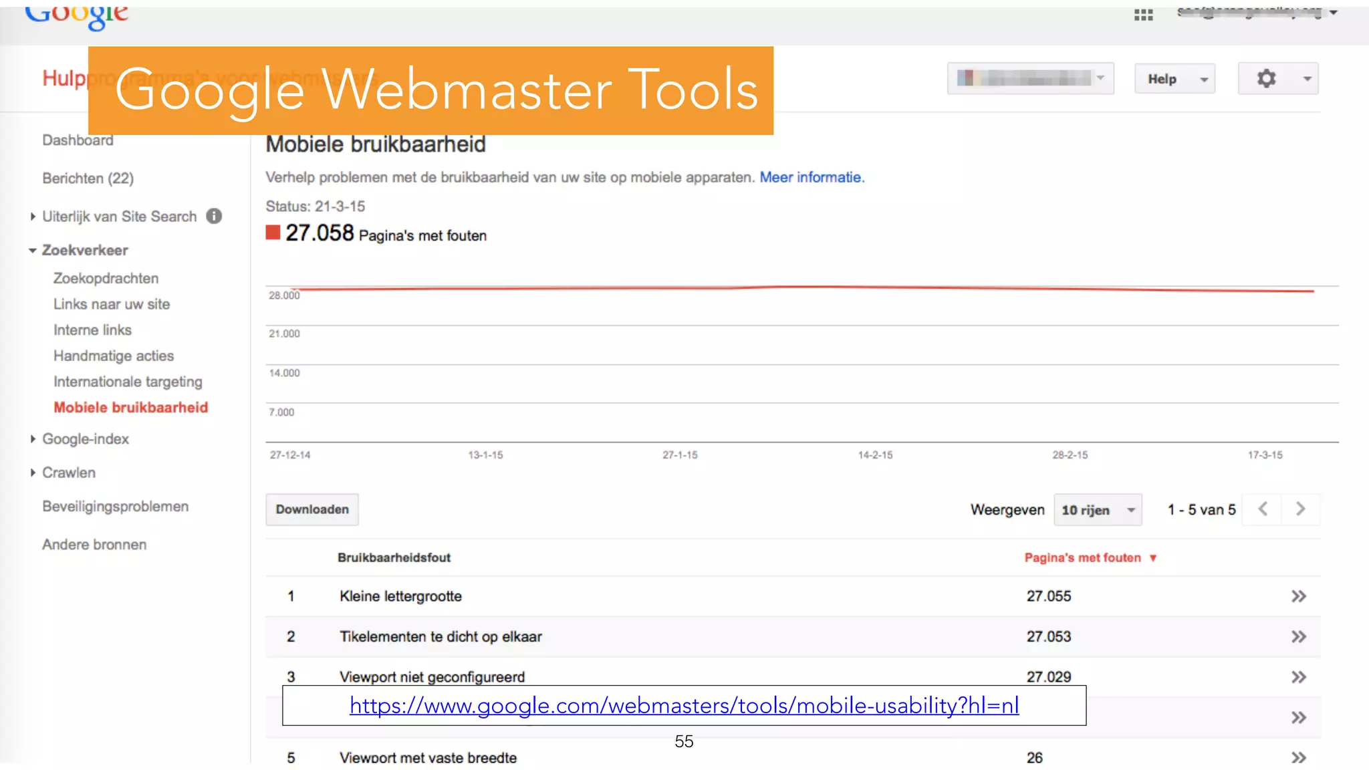Follow the Meer informatie link
The width and height of the screenshot is (1369, 770).
click(812, 177)
